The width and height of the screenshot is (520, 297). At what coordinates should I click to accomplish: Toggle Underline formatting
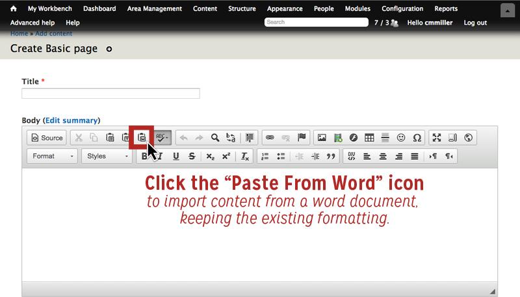coord(175,156)
